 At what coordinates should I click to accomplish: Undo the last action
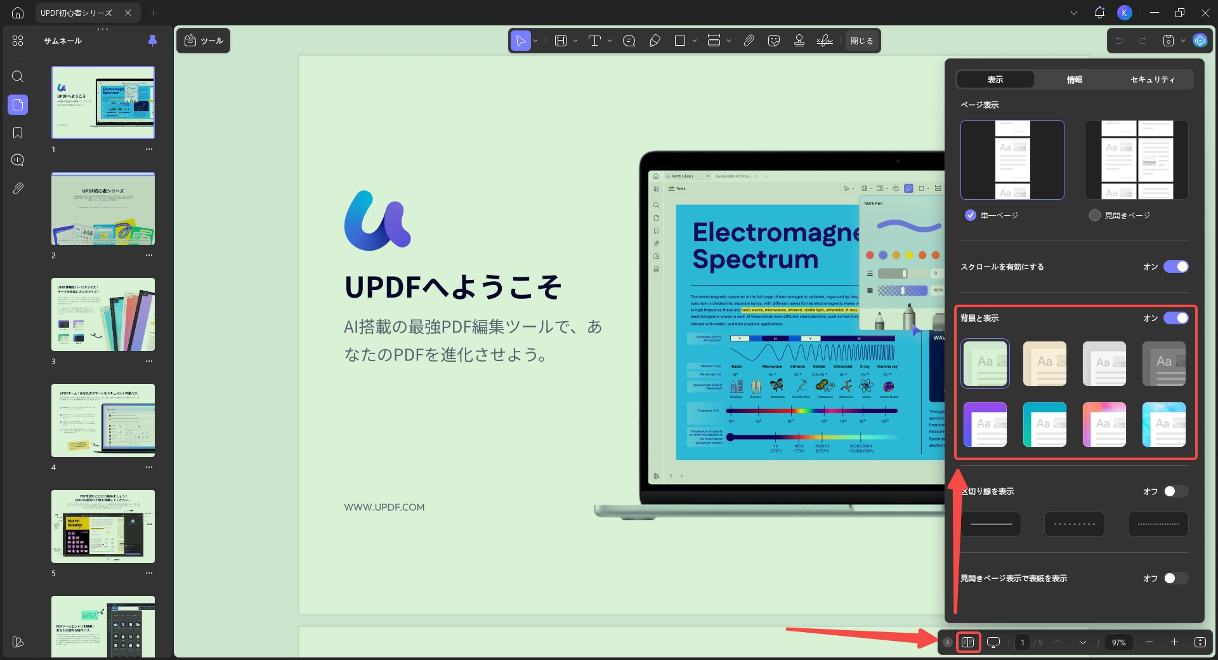(1120, 41)
